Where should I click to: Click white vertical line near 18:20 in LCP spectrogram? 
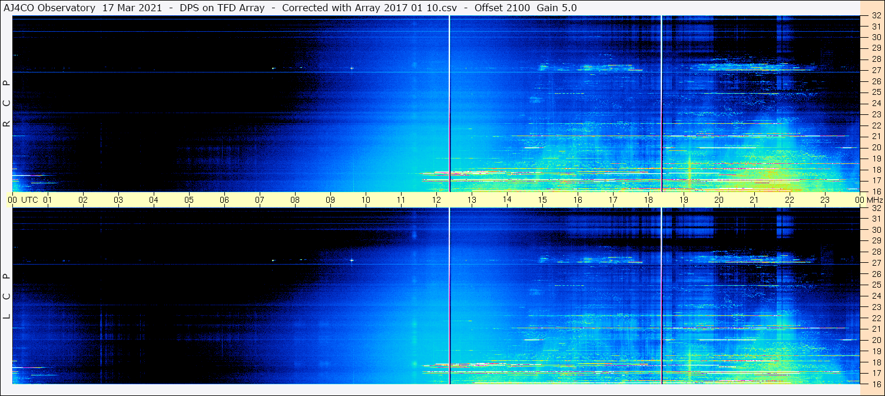tap(662, 296)
